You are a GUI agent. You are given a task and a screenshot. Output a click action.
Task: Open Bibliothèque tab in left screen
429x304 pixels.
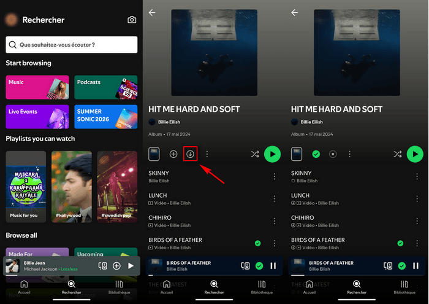119,287
